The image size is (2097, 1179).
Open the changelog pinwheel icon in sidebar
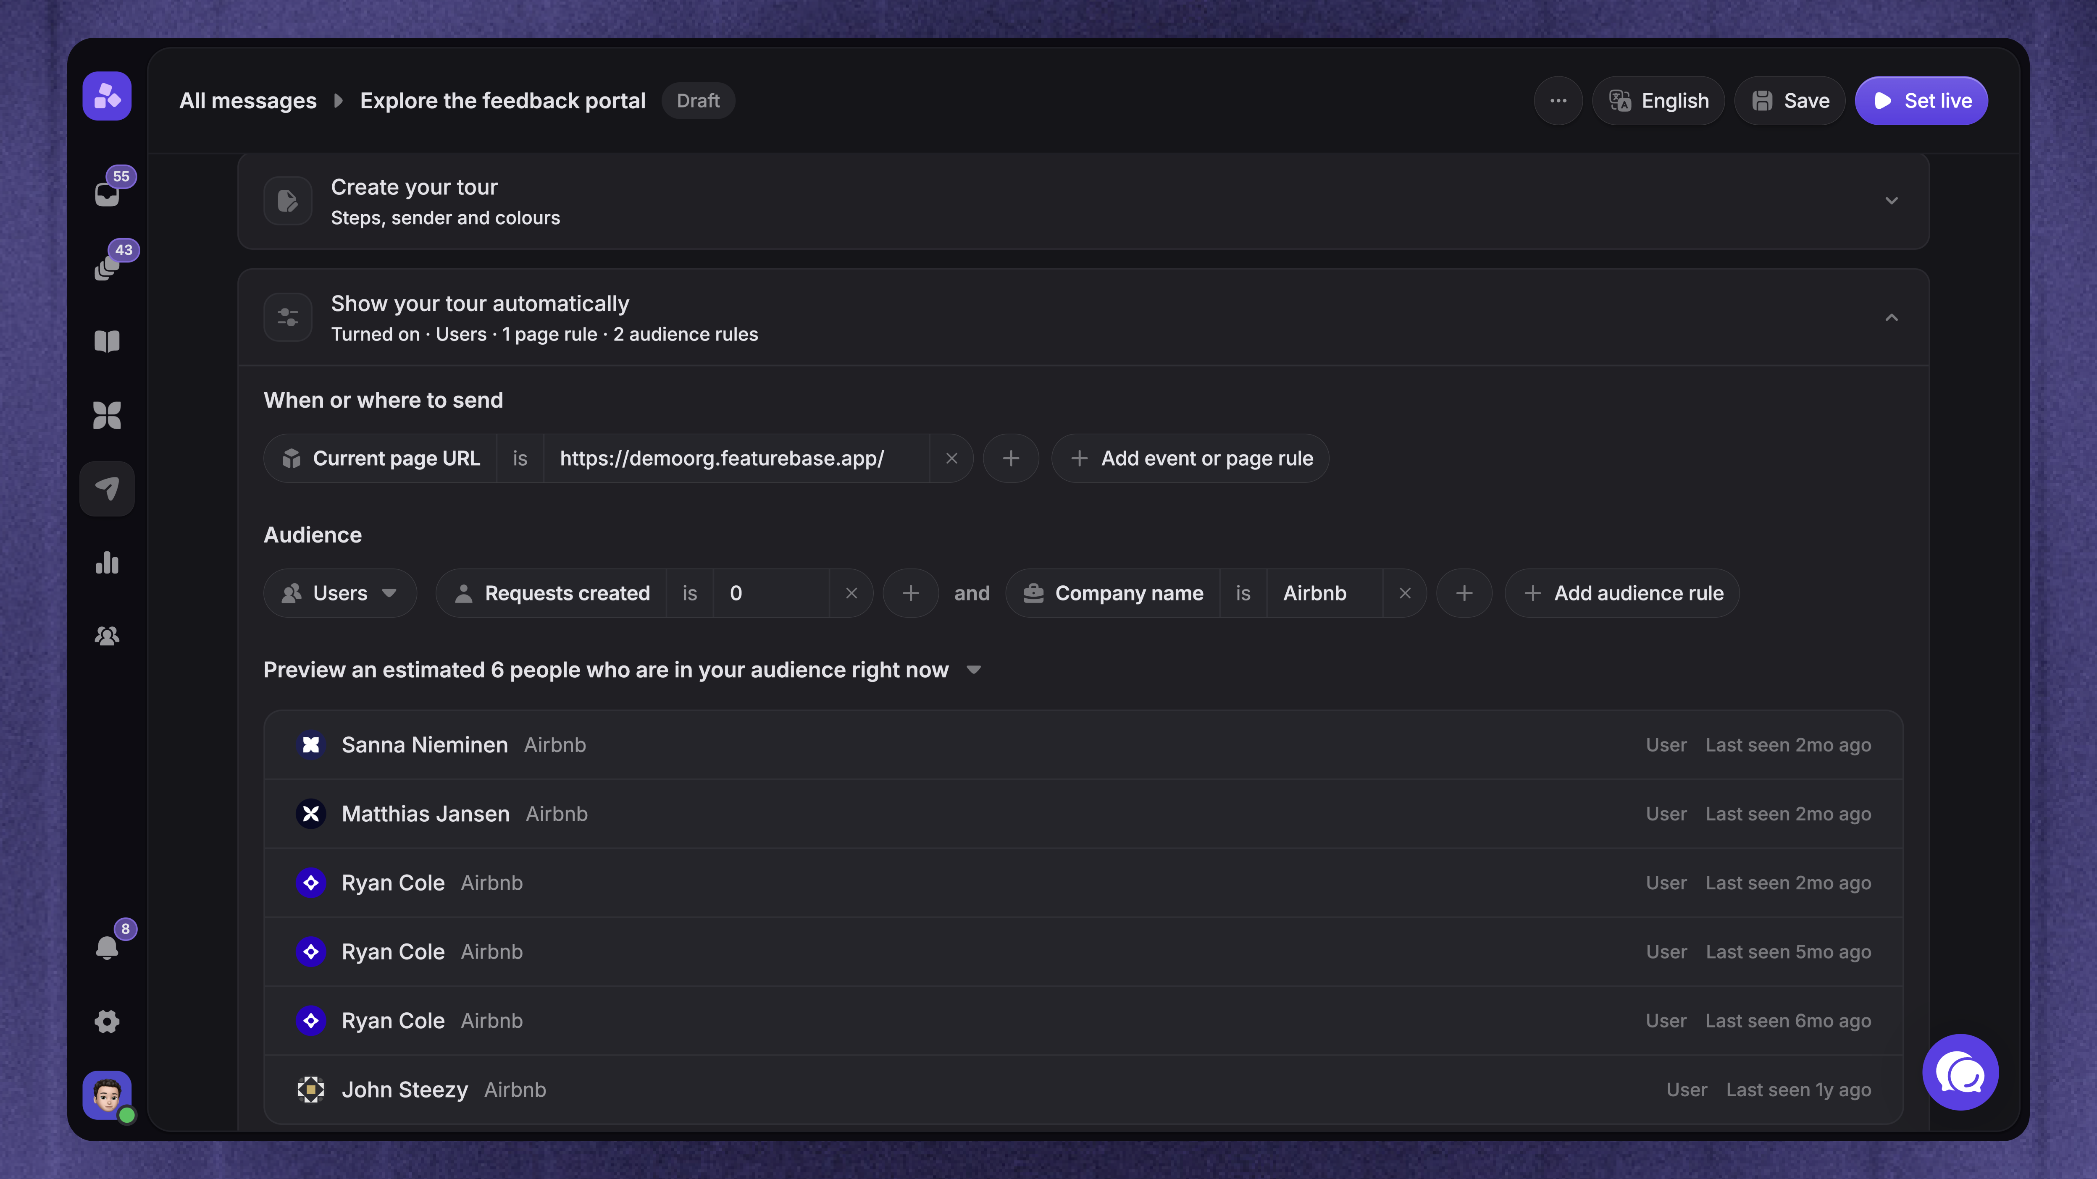[x=108, y=415]
